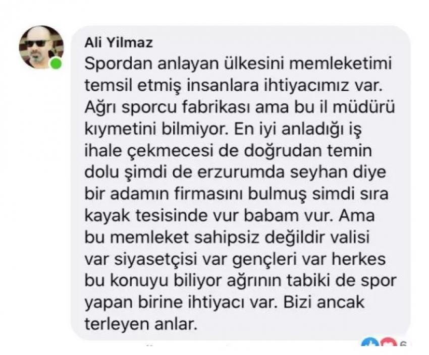Click the word 'terleyen' in the last line
429x355 pixels.
click(117, 325)
